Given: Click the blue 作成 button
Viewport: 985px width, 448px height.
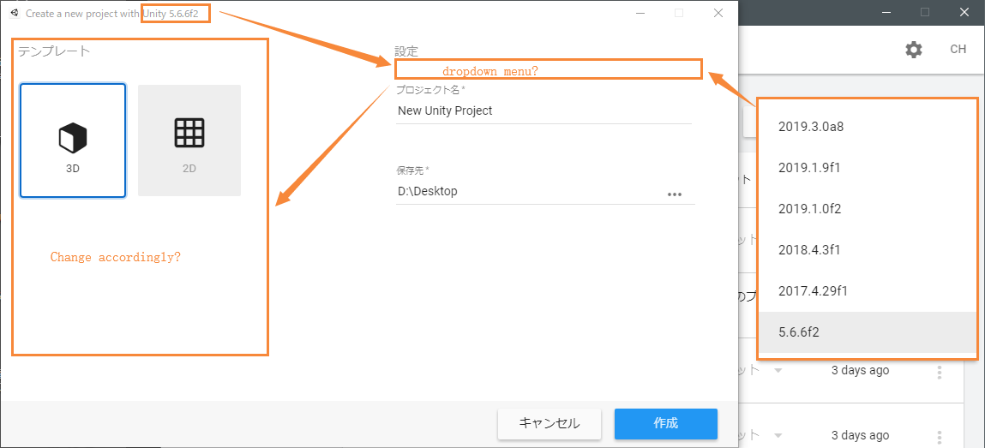Looking at the screenshot, I should click(666, 423).
